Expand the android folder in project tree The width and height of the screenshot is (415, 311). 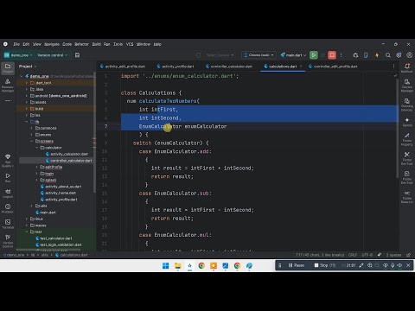tap(27, 96)
